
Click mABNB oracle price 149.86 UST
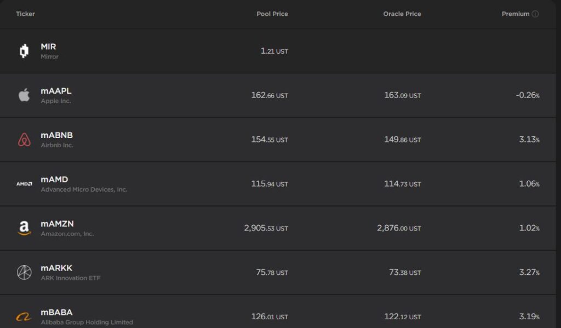click(403, 140)
